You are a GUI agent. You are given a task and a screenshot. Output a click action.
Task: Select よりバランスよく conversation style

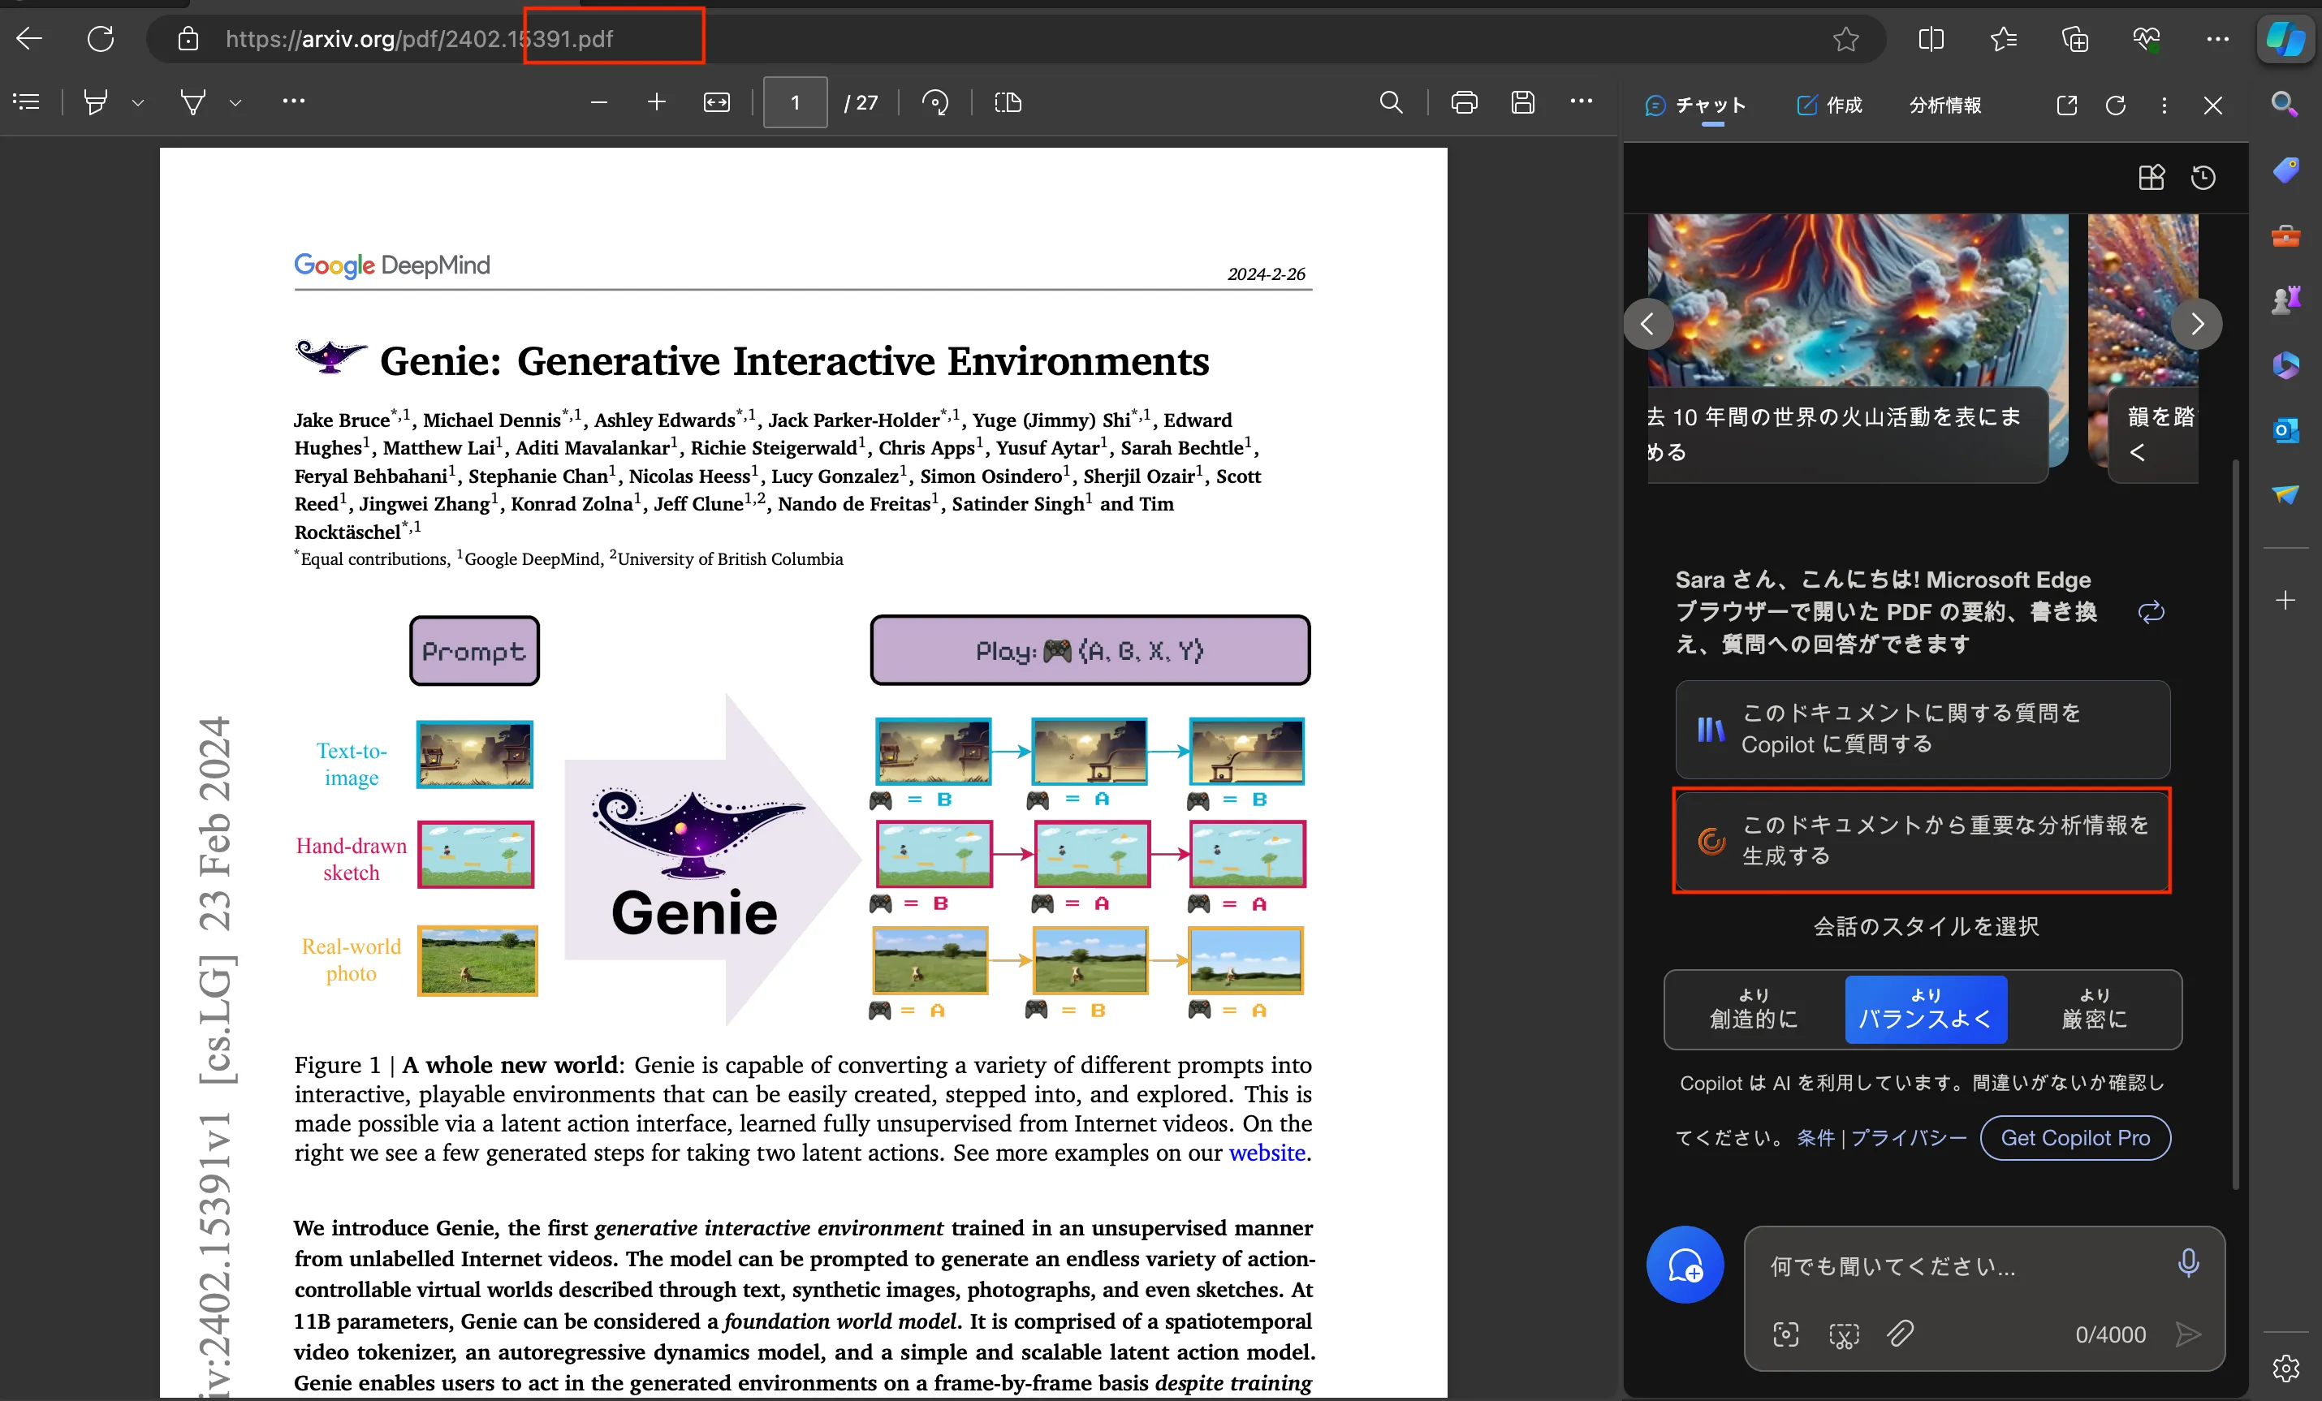point(1925,1009)
